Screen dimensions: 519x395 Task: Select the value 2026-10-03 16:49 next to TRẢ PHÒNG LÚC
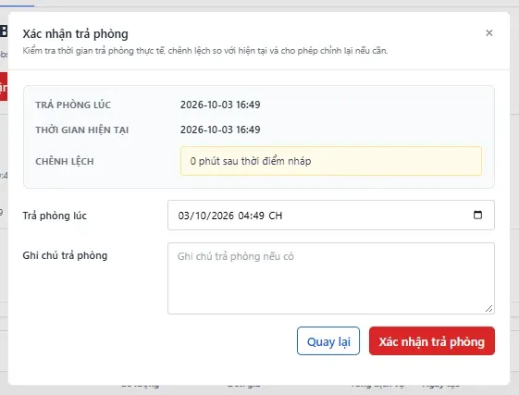(x=220, y=105)
